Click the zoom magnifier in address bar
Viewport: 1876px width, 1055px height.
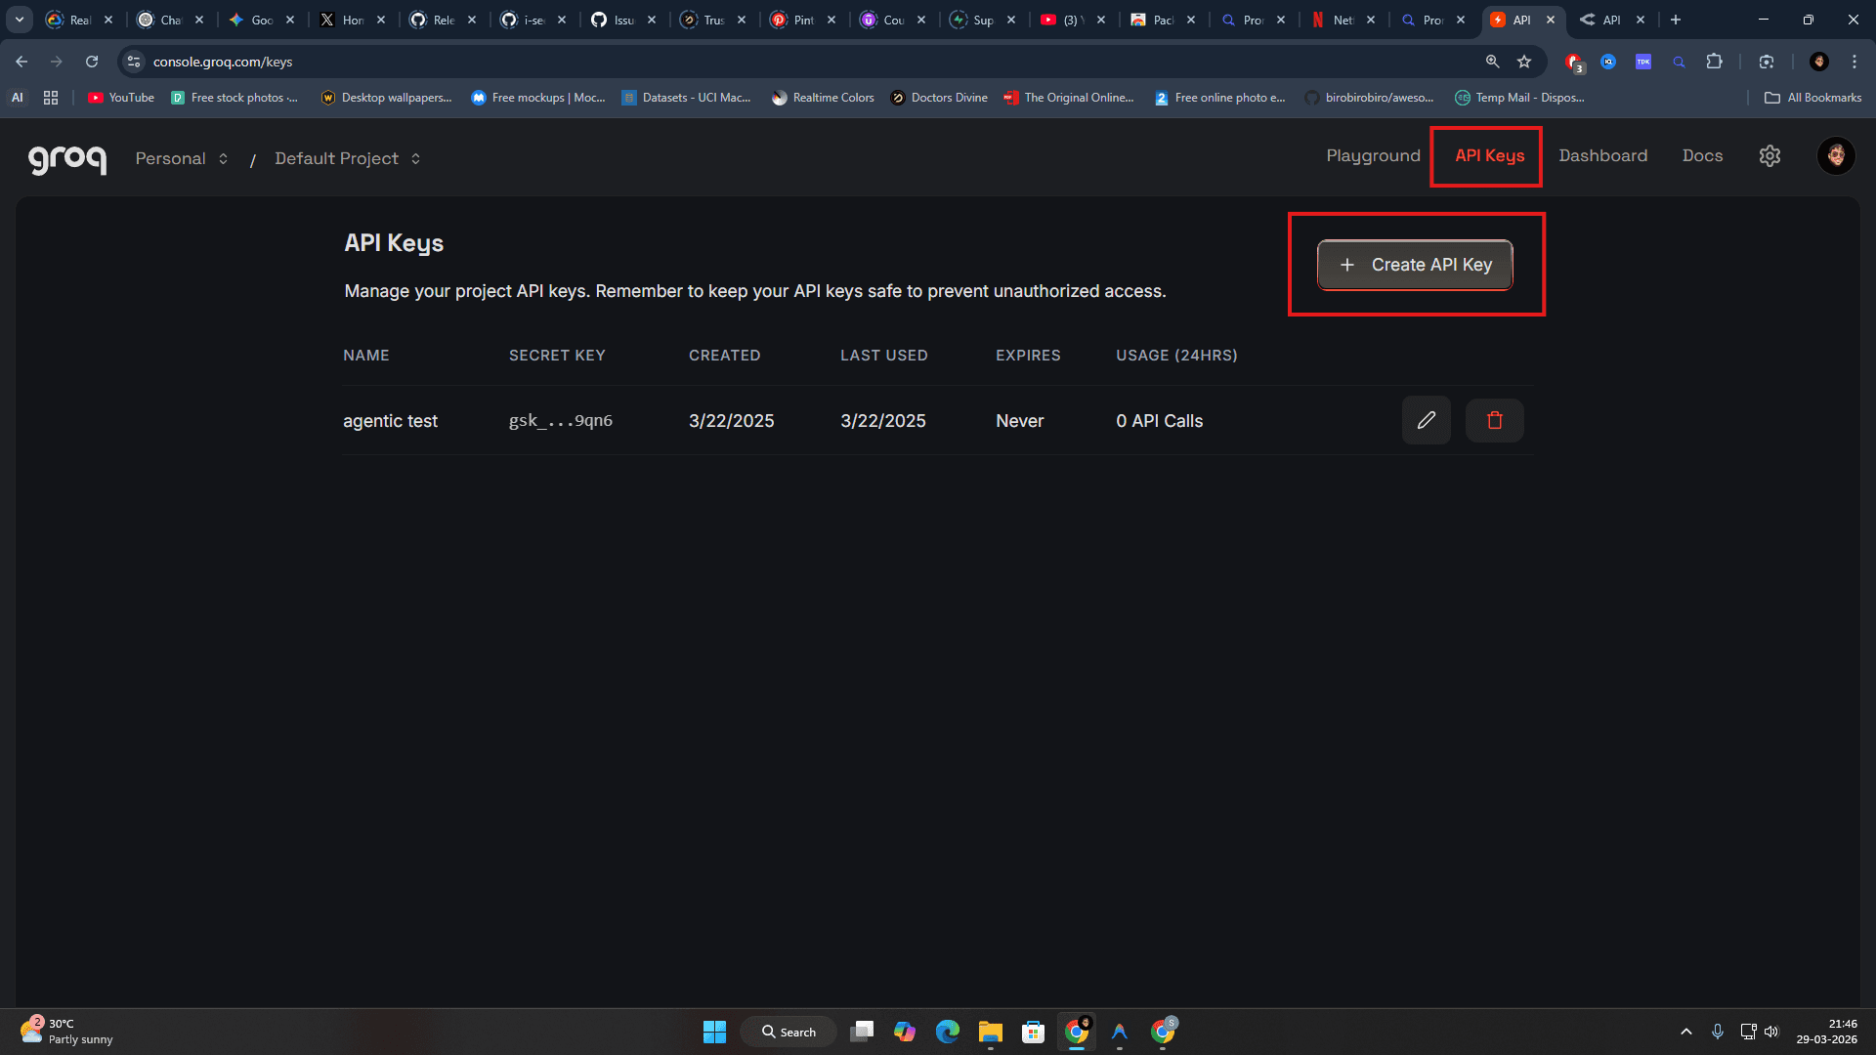(1492, 61)
